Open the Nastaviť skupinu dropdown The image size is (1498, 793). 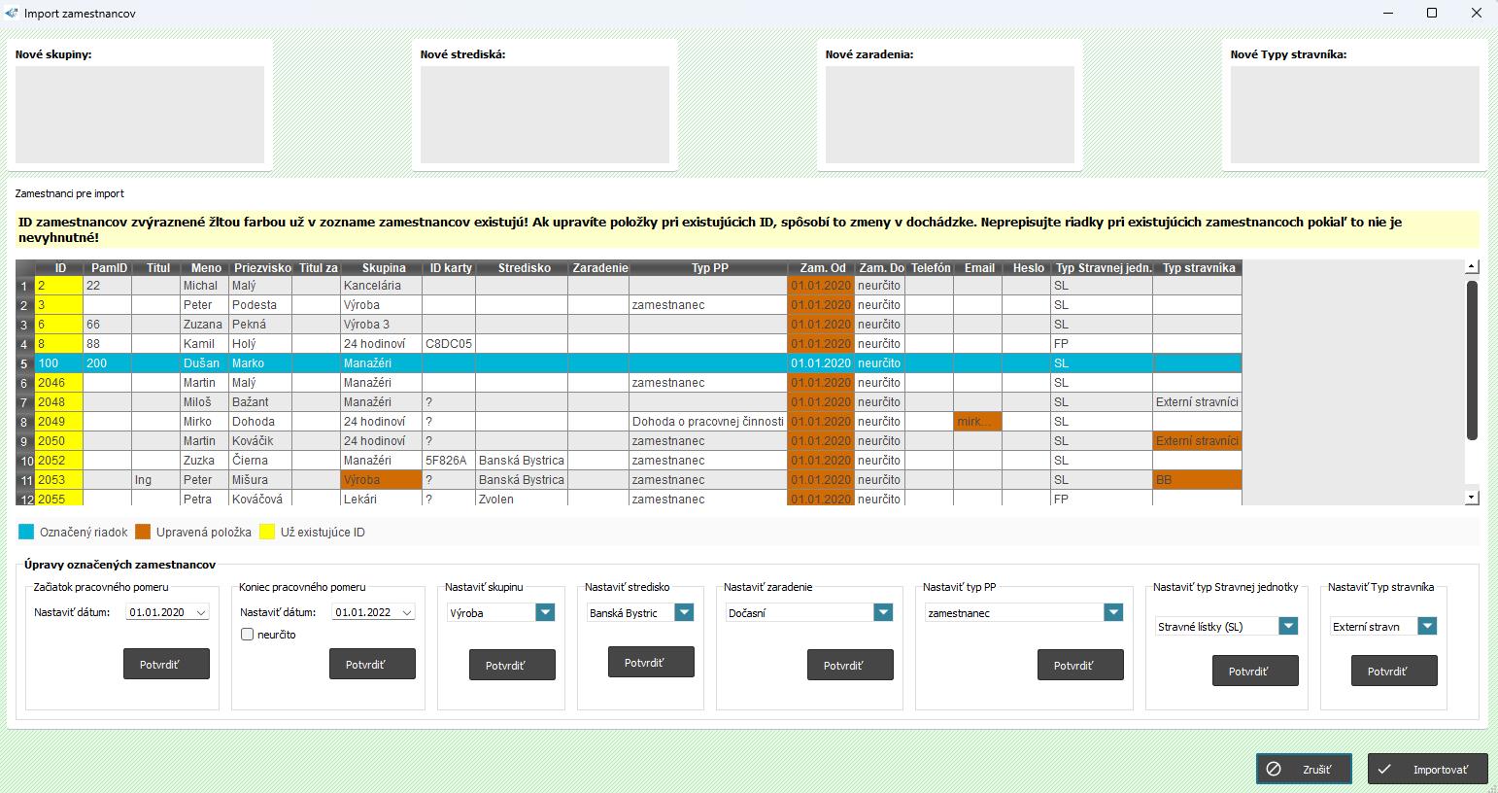coord(545,612)
